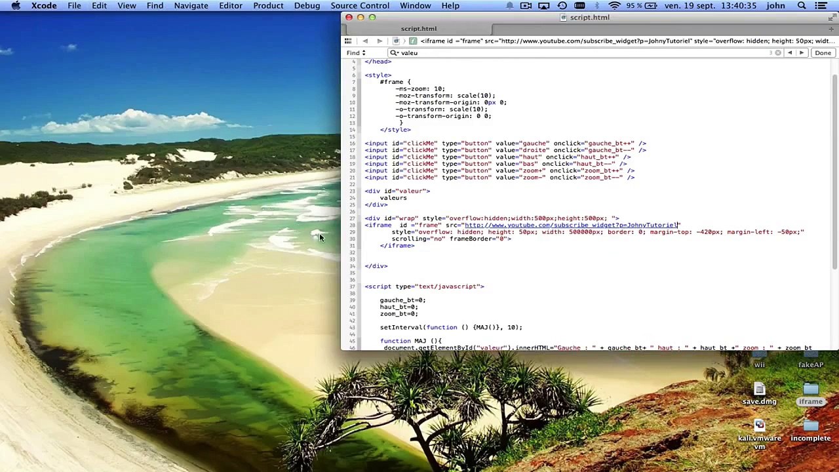Open Notification Center icon in menu bar

[x=821, y=6]
